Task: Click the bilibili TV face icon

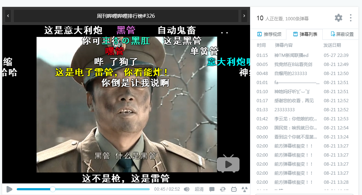Action: coord(234,189)
